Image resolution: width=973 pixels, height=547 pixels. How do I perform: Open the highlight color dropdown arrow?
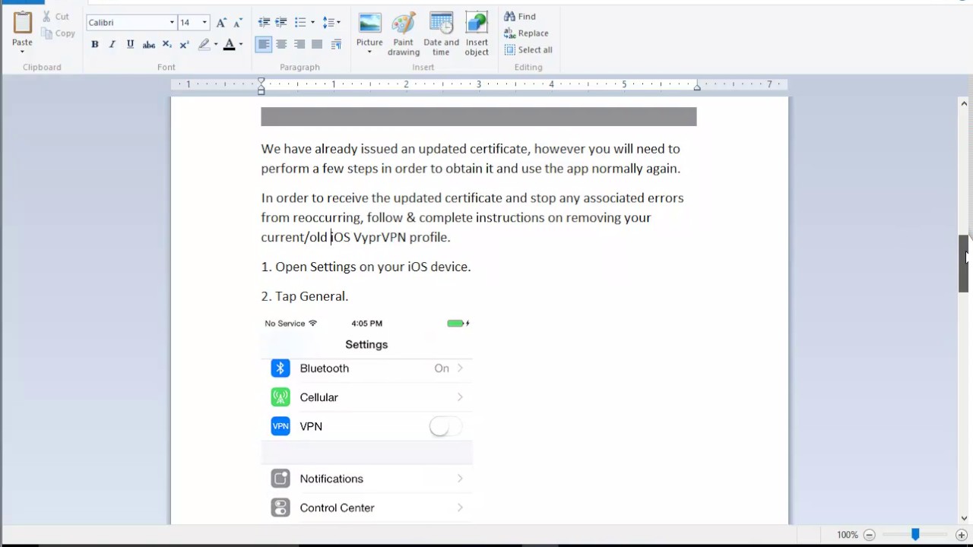(x=216, y=45)
